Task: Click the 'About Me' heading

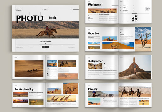Action: (x=93, y=33)
